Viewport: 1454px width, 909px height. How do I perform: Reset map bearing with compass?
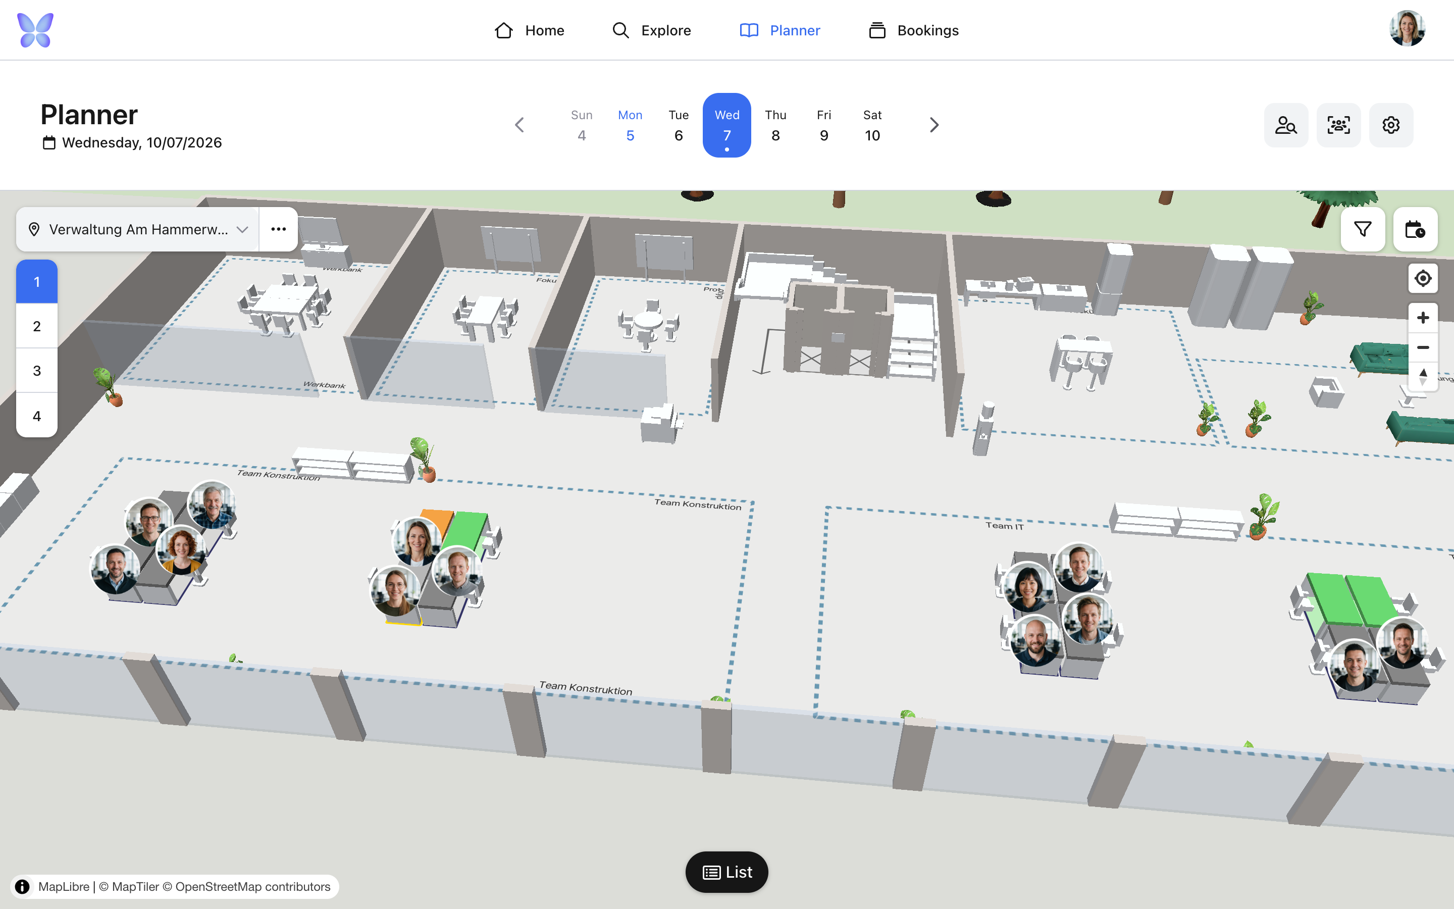point(1423,377)
